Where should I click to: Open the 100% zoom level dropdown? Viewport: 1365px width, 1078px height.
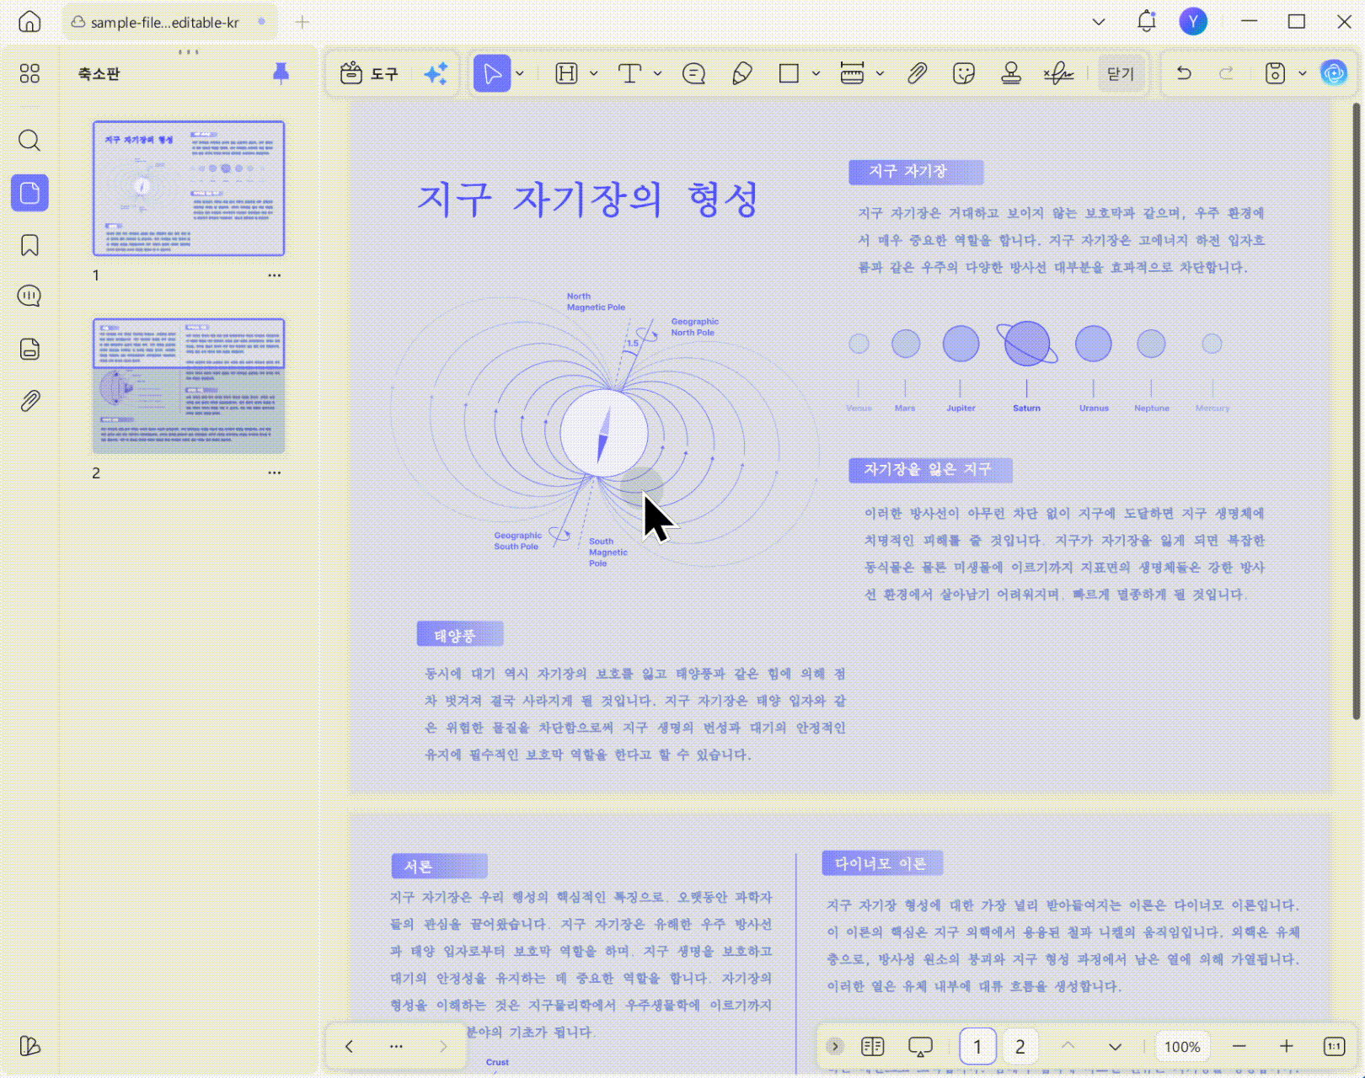[1182, 1047]
